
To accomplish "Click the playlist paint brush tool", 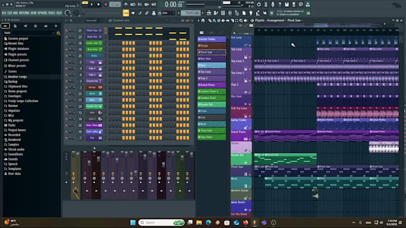I will tap(214, 21).
